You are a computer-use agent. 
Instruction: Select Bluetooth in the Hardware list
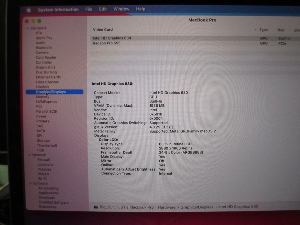click(x=44, y=48)
